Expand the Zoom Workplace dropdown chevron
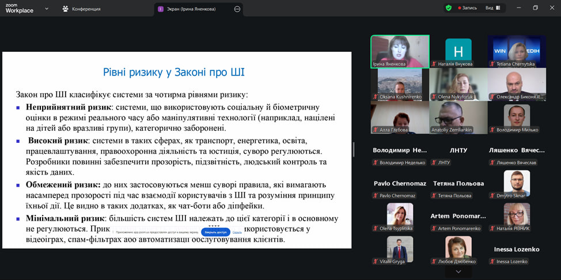Image resolution: width=561 pixels, height=280 pixels. (47, 9)
